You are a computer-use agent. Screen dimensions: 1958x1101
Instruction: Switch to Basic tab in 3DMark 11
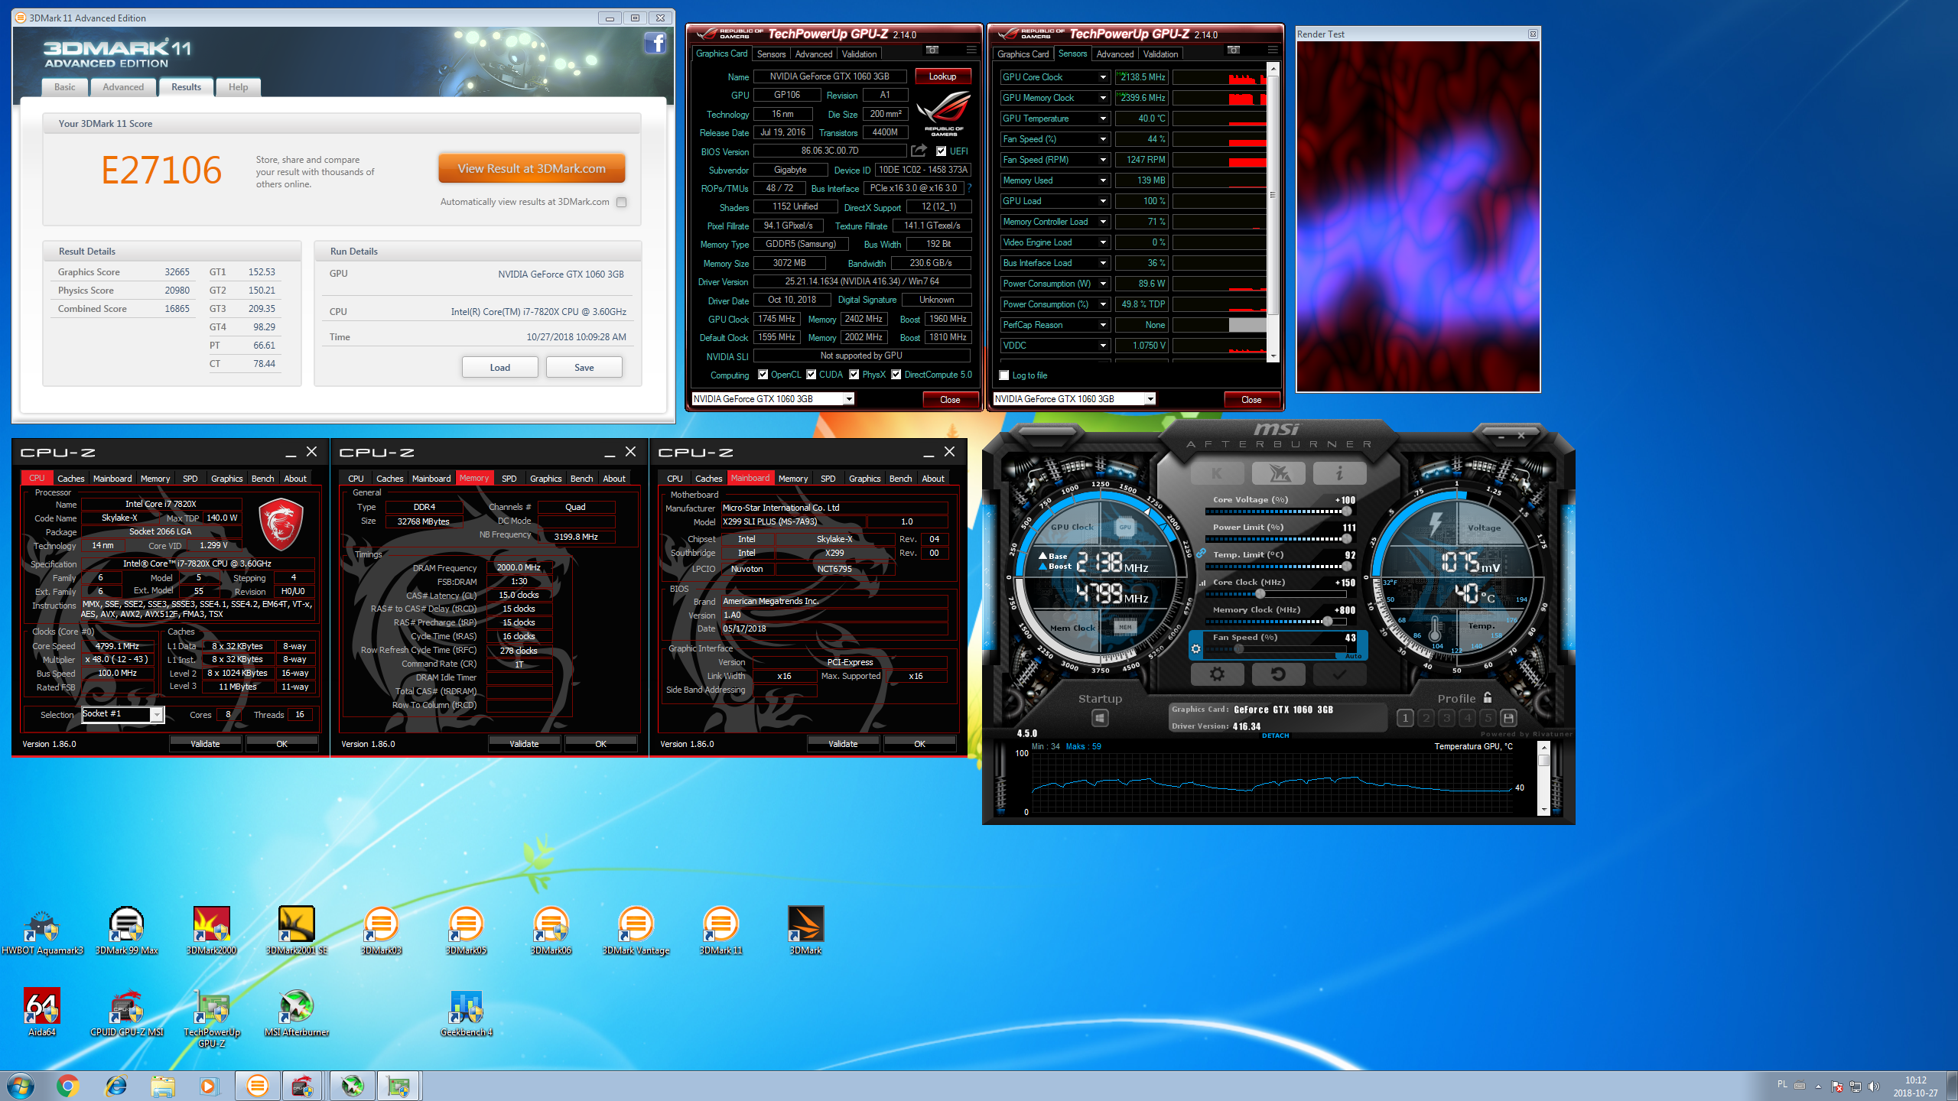(x=65, y=87)
